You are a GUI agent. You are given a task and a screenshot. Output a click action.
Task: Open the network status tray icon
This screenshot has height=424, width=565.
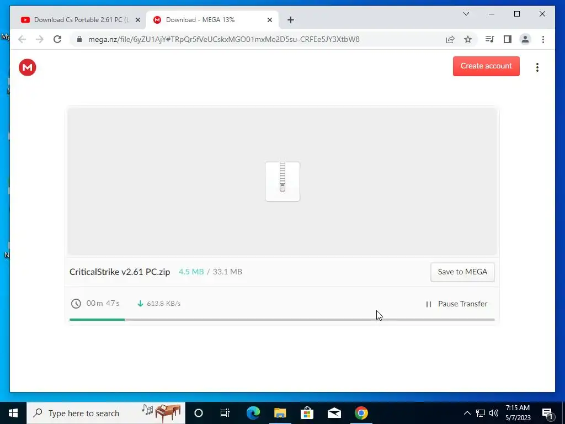481,413
